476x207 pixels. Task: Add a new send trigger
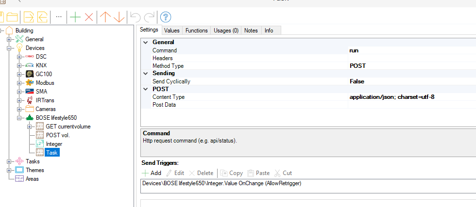click(x=151, y=173)
